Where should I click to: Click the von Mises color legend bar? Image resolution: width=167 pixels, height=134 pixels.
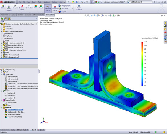(142, 64)
